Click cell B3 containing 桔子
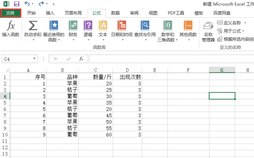 tap(62, 90)
